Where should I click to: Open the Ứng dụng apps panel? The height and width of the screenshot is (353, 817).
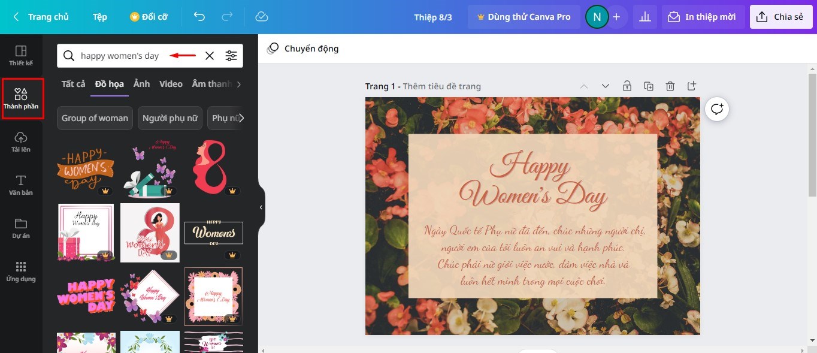(21, 271)
